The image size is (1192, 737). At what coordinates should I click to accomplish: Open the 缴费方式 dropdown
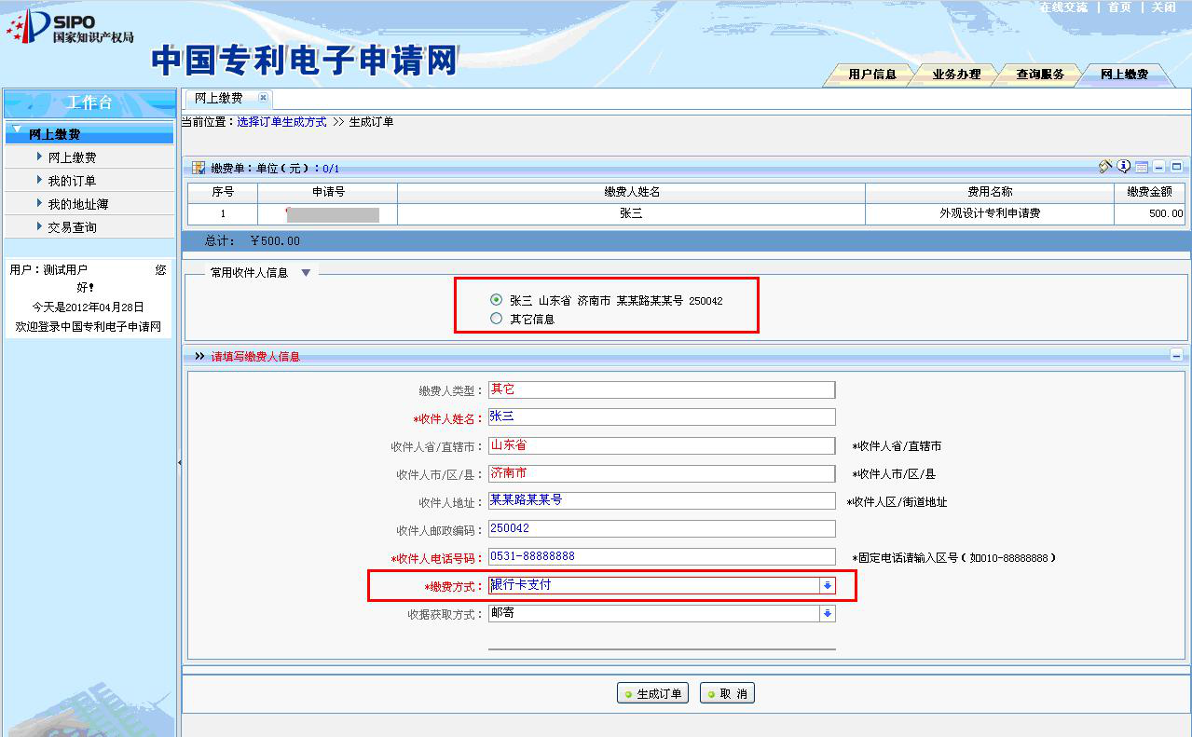tap(827, 585)
